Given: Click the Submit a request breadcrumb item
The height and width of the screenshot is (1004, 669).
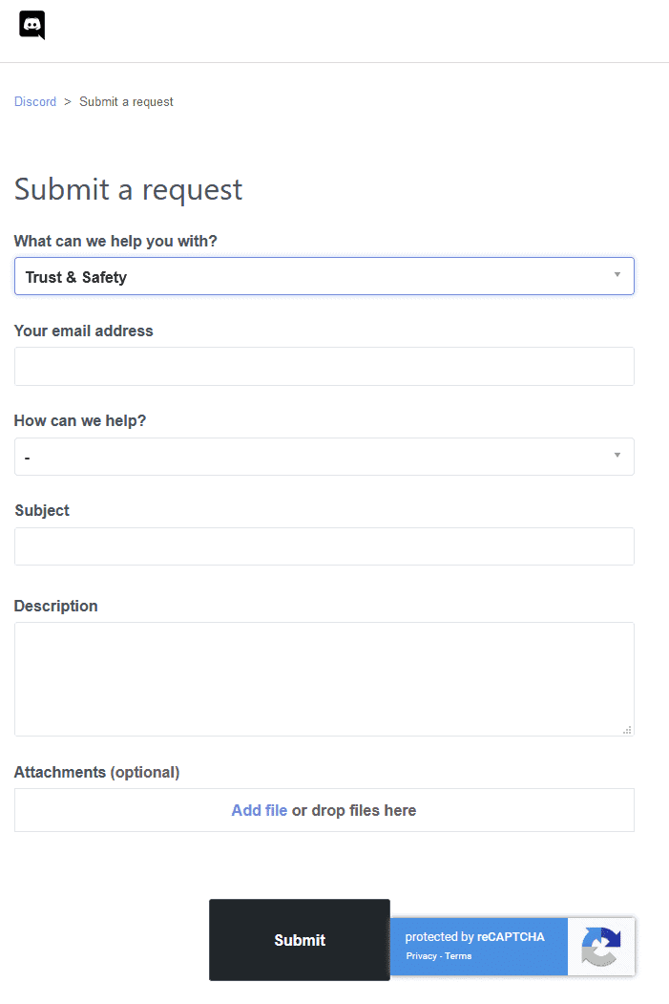Looking at the screenshot, I should click(126, 101).
